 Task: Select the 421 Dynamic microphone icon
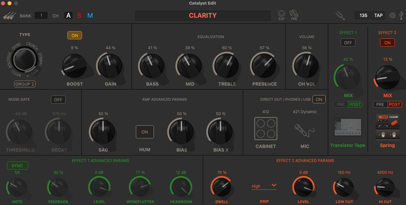pos(305,131)
